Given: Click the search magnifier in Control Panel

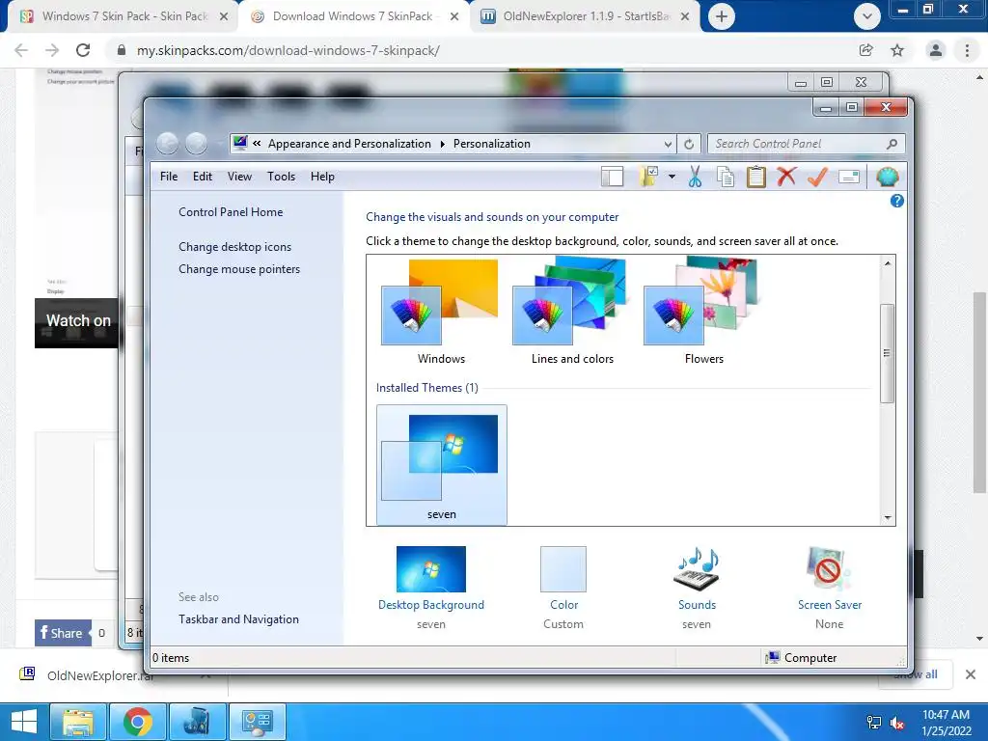Looking at the screenshot, I should pyautogui.click(x=892, y=144).
